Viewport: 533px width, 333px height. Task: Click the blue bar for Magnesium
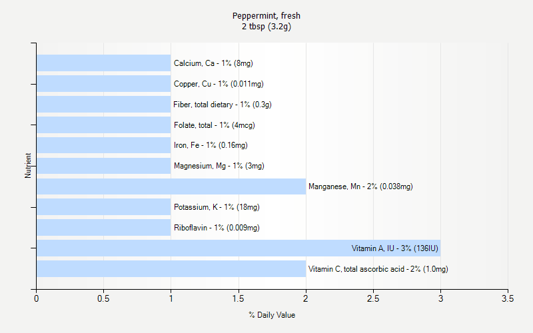104,166
